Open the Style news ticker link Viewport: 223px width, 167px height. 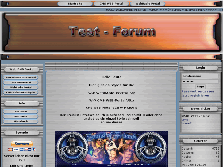tap(185, 120)
